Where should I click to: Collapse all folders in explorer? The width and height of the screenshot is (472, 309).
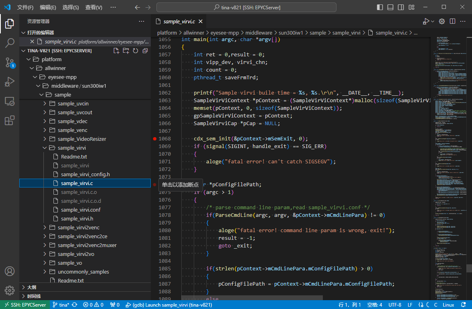[145, 51]
